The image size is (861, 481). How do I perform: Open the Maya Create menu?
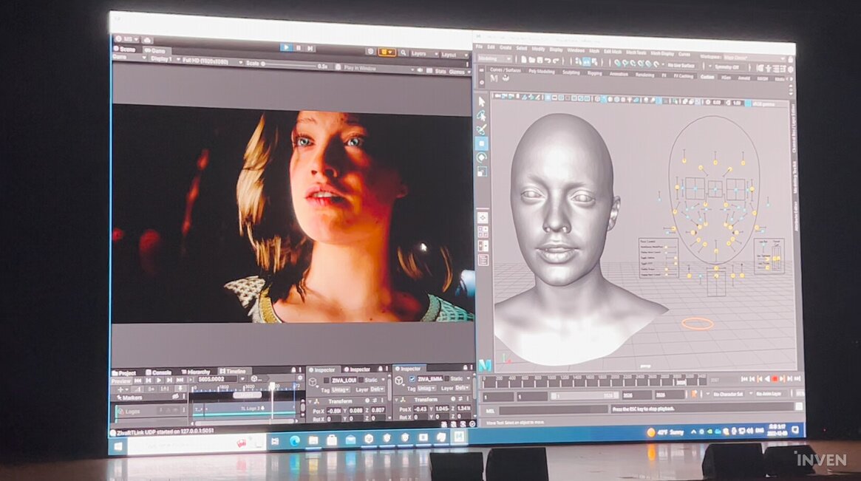click(506, 47)
